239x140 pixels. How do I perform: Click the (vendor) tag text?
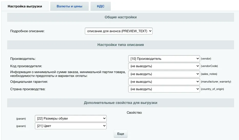tap(206, 59)
